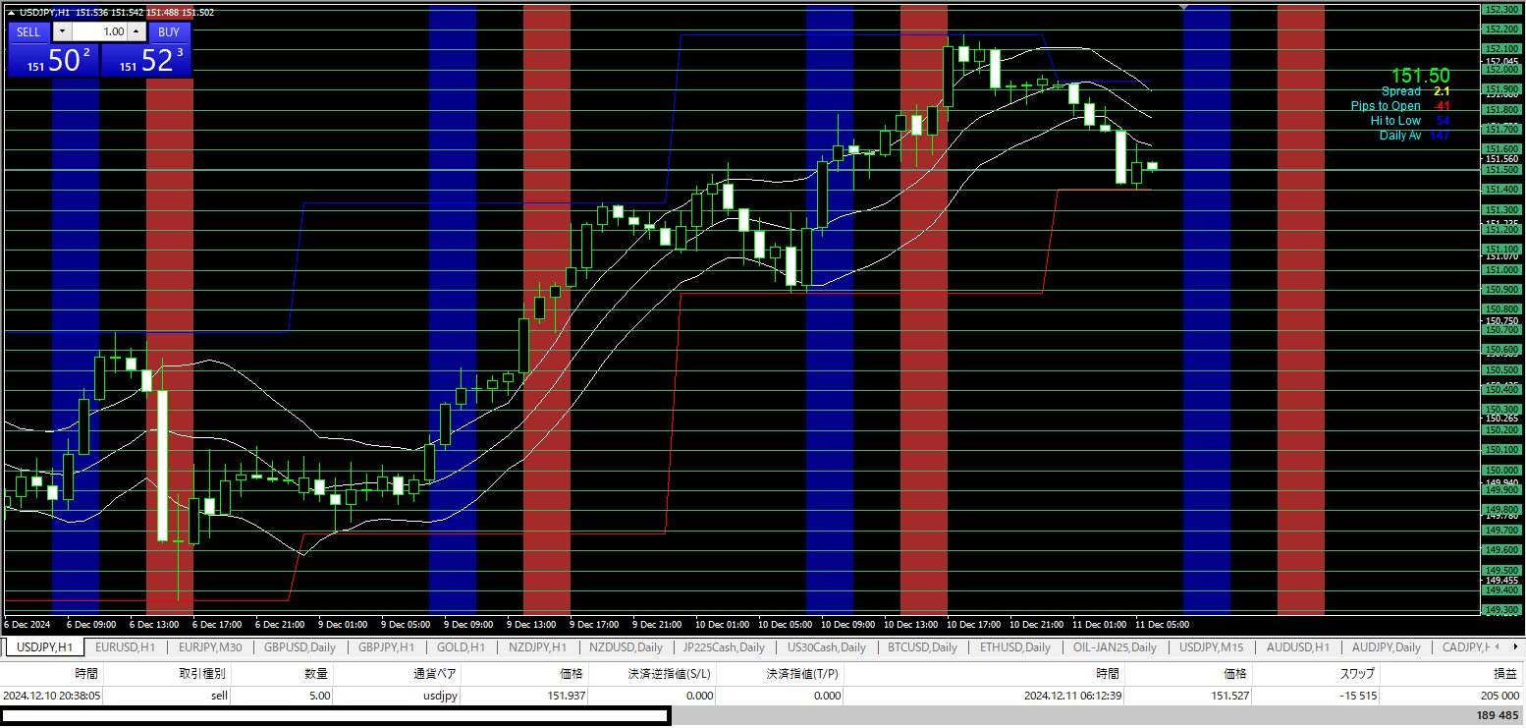Click the sell price tile 151.50
Viewport: 1526px width, 728px height.
coord(54,60)
